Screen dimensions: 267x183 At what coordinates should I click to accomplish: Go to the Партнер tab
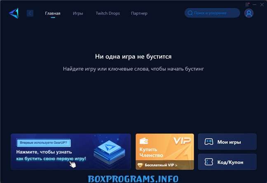[x=139, y=13]
